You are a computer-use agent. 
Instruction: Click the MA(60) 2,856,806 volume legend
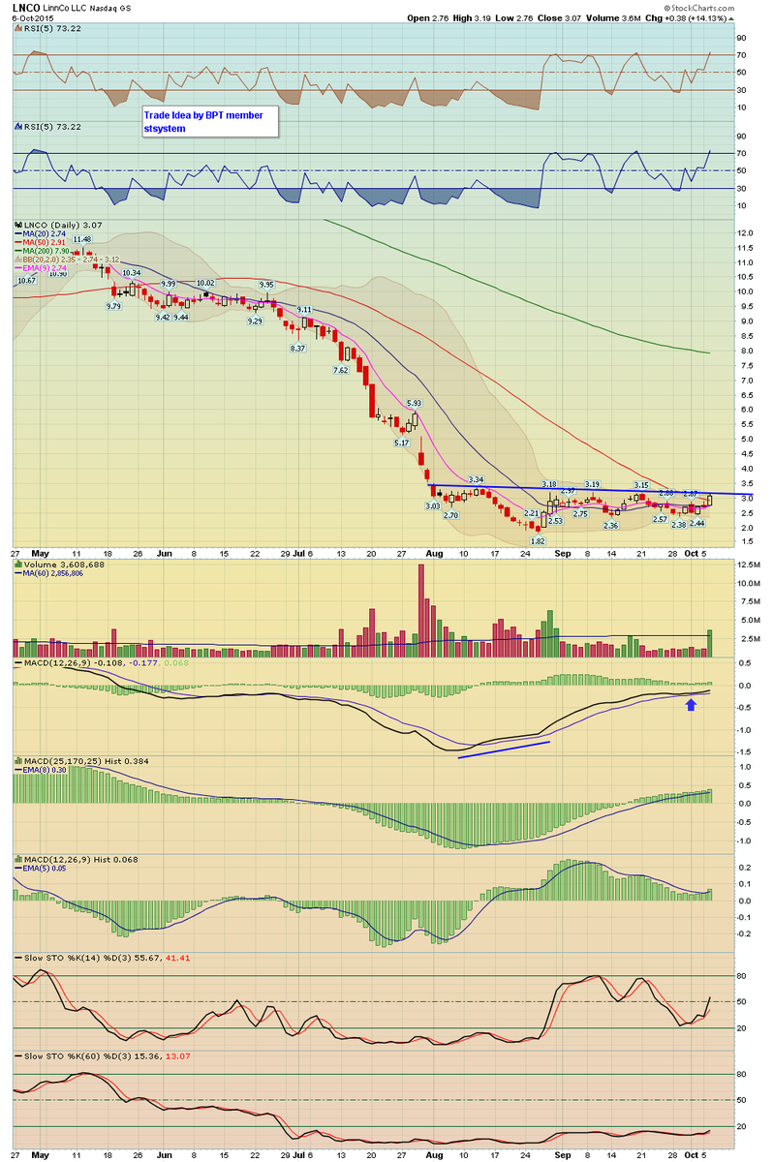click(x=47, y=573)
